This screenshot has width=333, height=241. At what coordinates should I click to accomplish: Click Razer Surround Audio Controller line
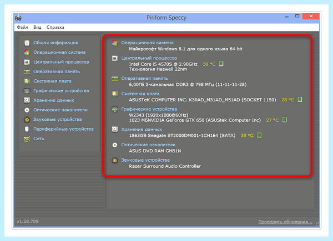[165, 166]
